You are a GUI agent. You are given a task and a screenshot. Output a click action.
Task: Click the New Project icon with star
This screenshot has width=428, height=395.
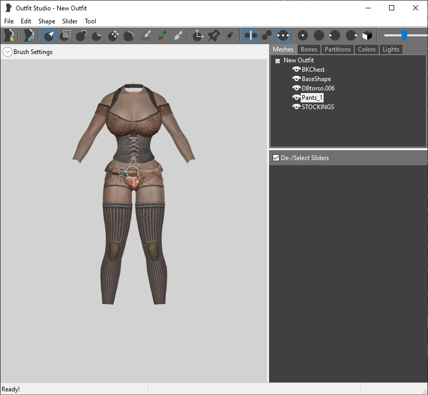point(9,35)
